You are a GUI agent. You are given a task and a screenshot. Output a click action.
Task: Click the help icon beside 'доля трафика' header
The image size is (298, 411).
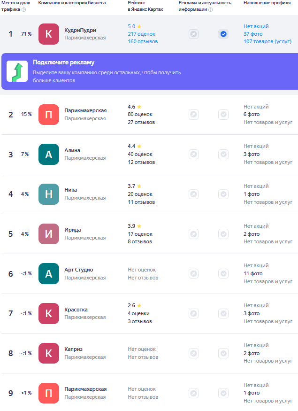[x=24, y=9]
